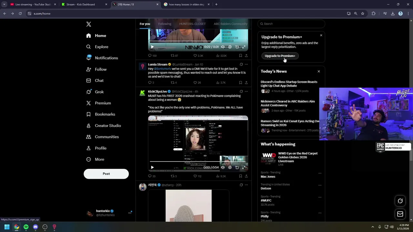Open the @Svntvmvriv mention link
The height and width of the screenshot is (232, 413).
(163, 69)
